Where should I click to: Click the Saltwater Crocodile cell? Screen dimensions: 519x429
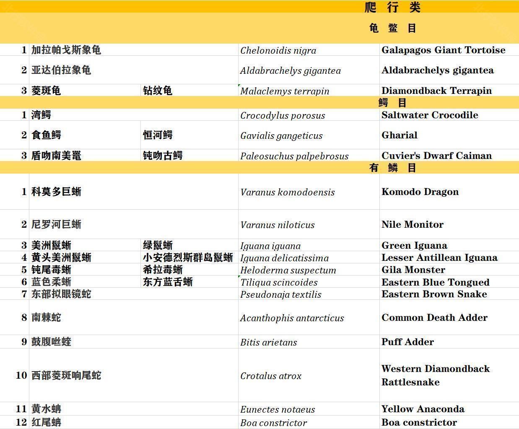coord(430,115)
